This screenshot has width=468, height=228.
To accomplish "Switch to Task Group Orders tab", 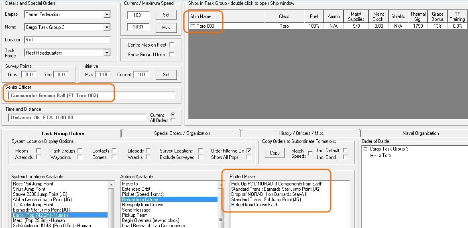I will [62, 133].
